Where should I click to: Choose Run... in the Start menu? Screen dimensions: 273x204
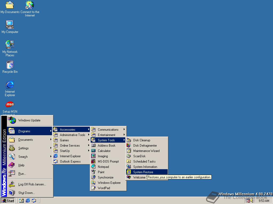pyautogui.click(x=30, y=174)
